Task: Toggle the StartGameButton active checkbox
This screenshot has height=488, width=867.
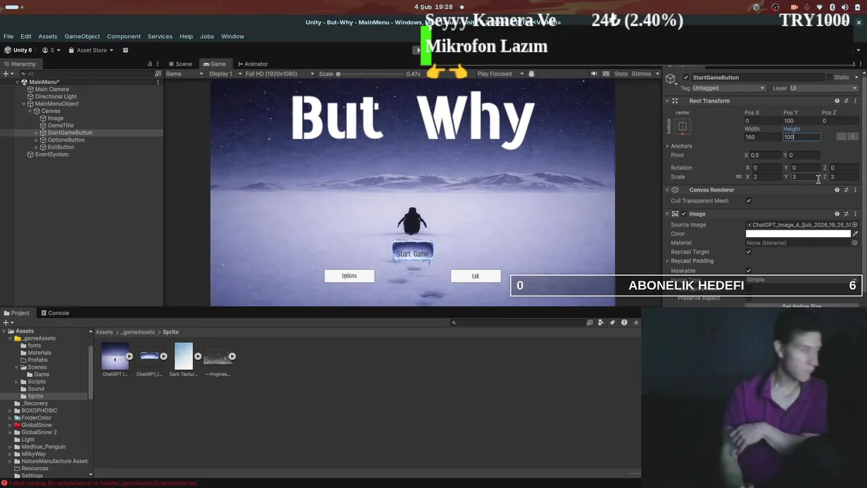Action: point(685,77)
